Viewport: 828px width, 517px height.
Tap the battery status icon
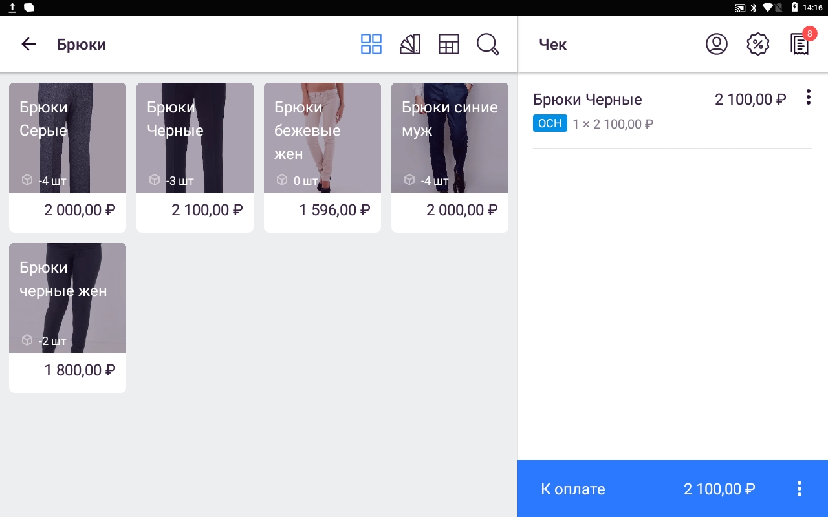pos(795,8)
